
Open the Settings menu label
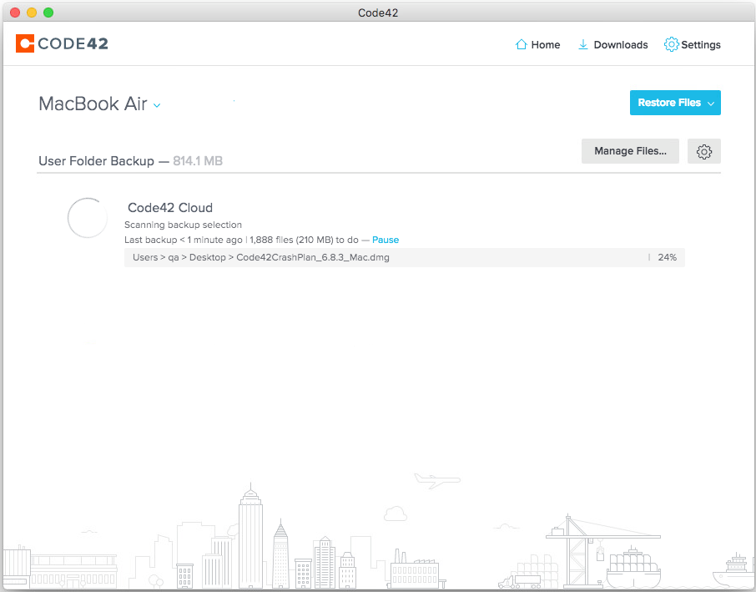tap(701, 45)
